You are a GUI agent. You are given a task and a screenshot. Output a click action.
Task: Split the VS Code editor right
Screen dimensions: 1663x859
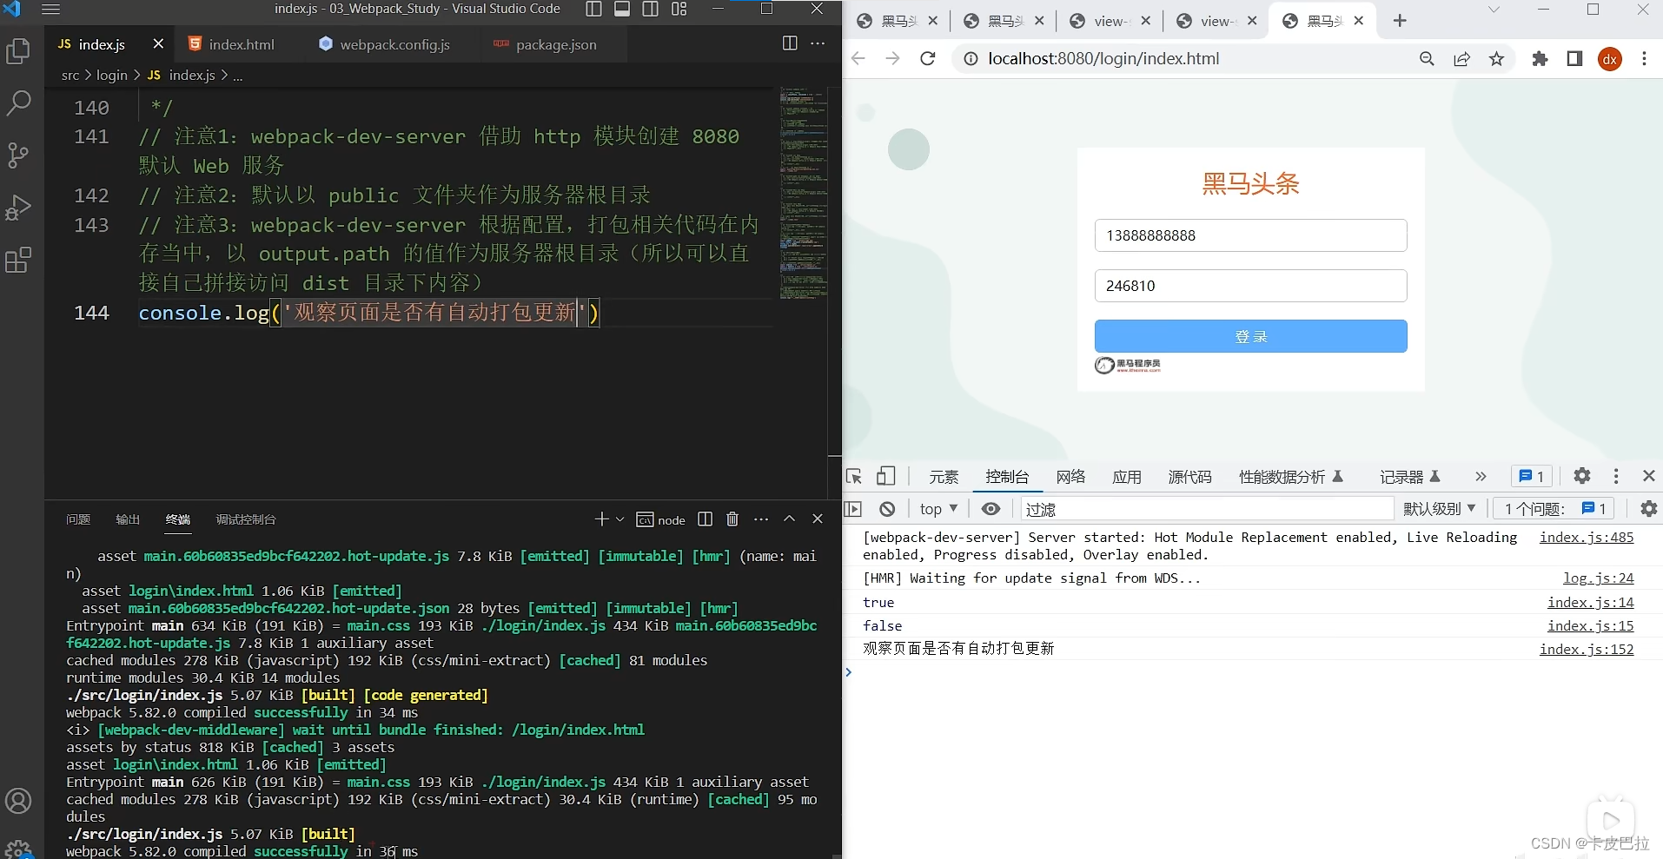pyautogui.click(x=790, y=43)
